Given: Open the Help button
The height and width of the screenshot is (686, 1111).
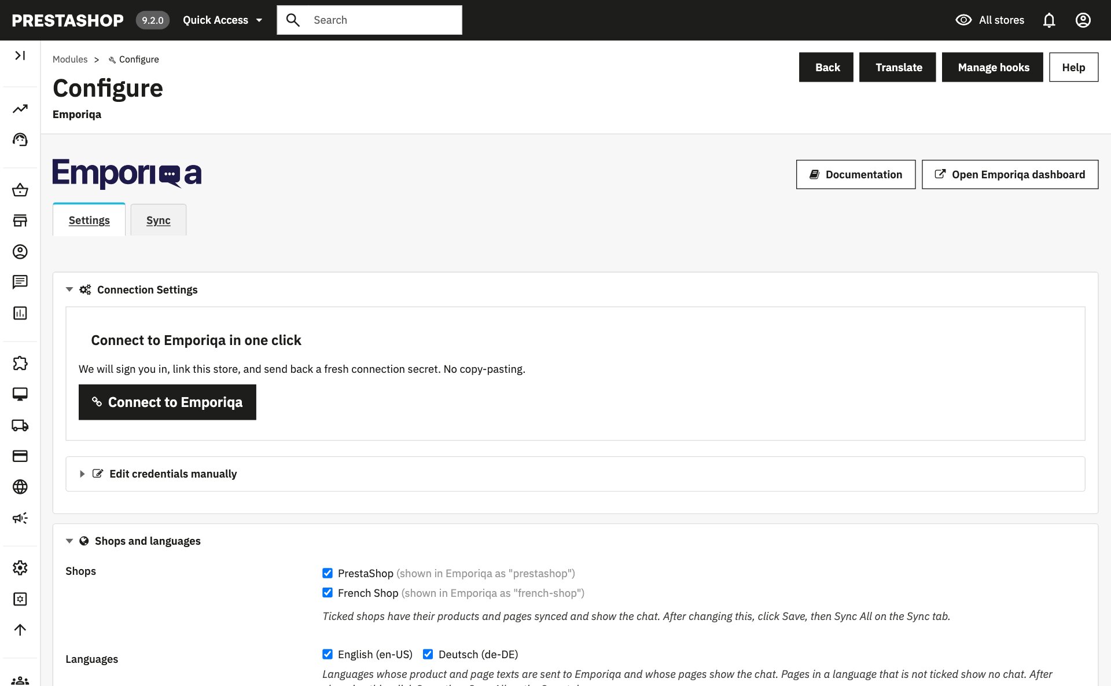Looking at the screenshot, I should tap(1074, 67).
